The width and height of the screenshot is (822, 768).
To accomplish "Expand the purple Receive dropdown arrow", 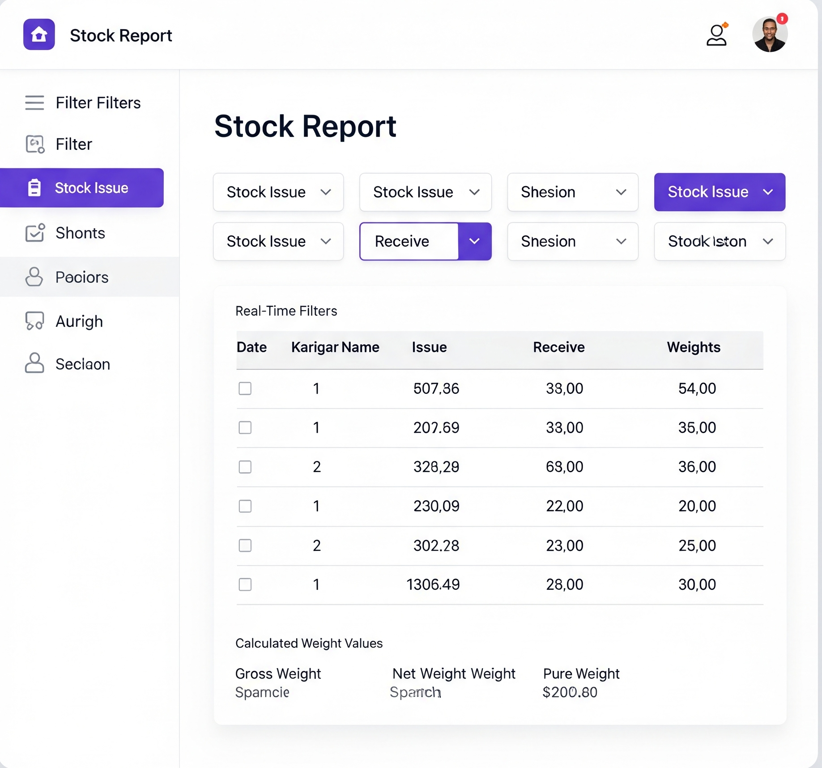I will 475,241.
